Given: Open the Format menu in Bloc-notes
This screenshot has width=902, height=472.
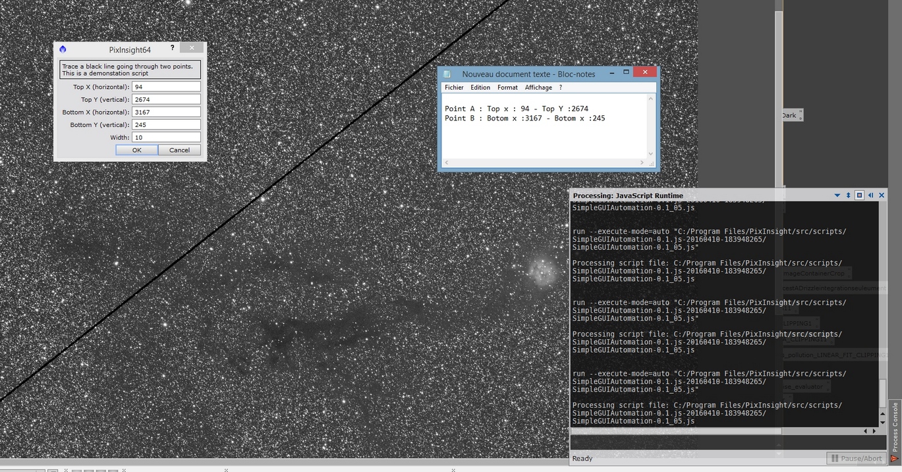Looking at the screenshot, I should click(x=507, y=88).
